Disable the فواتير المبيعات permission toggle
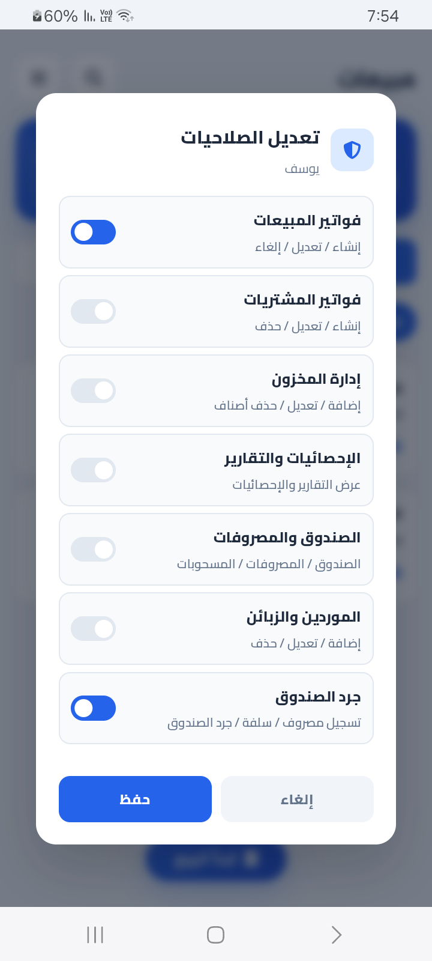 tap(94, 232)
